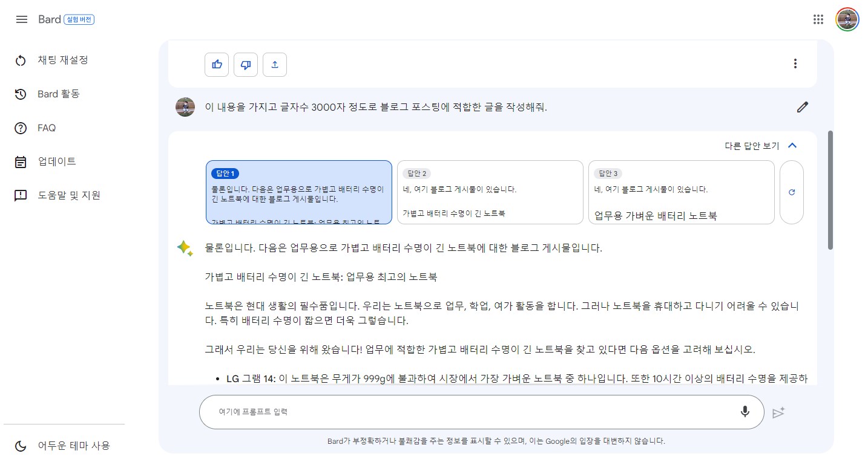Screen dimensions: 868x468
Task: Open the Google apps grid
Action: (x=818, y=19)
